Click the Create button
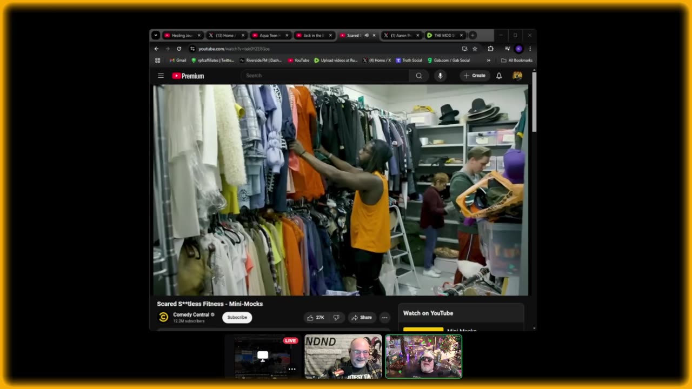 coord(475,76)
